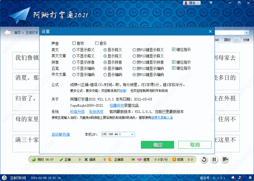This screenshot has height=181, width=254.
Task: Open the 本机IP dropdown
Action: [x=118, y=134]
